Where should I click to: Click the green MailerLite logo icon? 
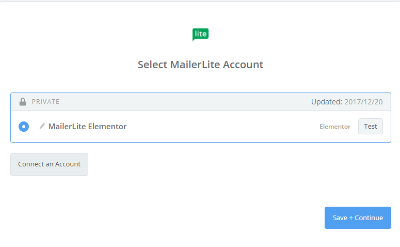point(200,34)
